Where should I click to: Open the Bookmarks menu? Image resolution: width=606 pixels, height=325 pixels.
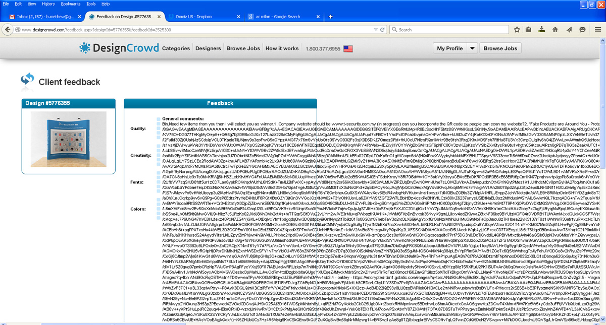pos(70,4)
